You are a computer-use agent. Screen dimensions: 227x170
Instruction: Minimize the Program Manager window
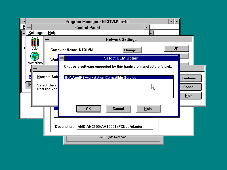click(171, 22)
